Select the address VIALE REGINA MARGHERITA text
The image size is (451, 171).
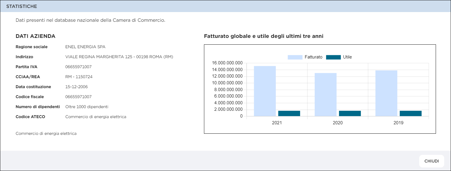(x=119, y=57)
